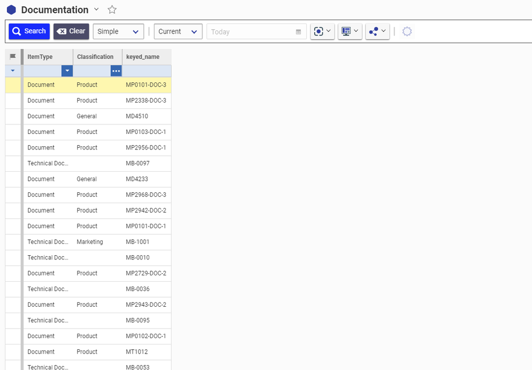Expand the Documentation title chevron
The height and width of the screenshot is (370, 532).
click(96, 9)
